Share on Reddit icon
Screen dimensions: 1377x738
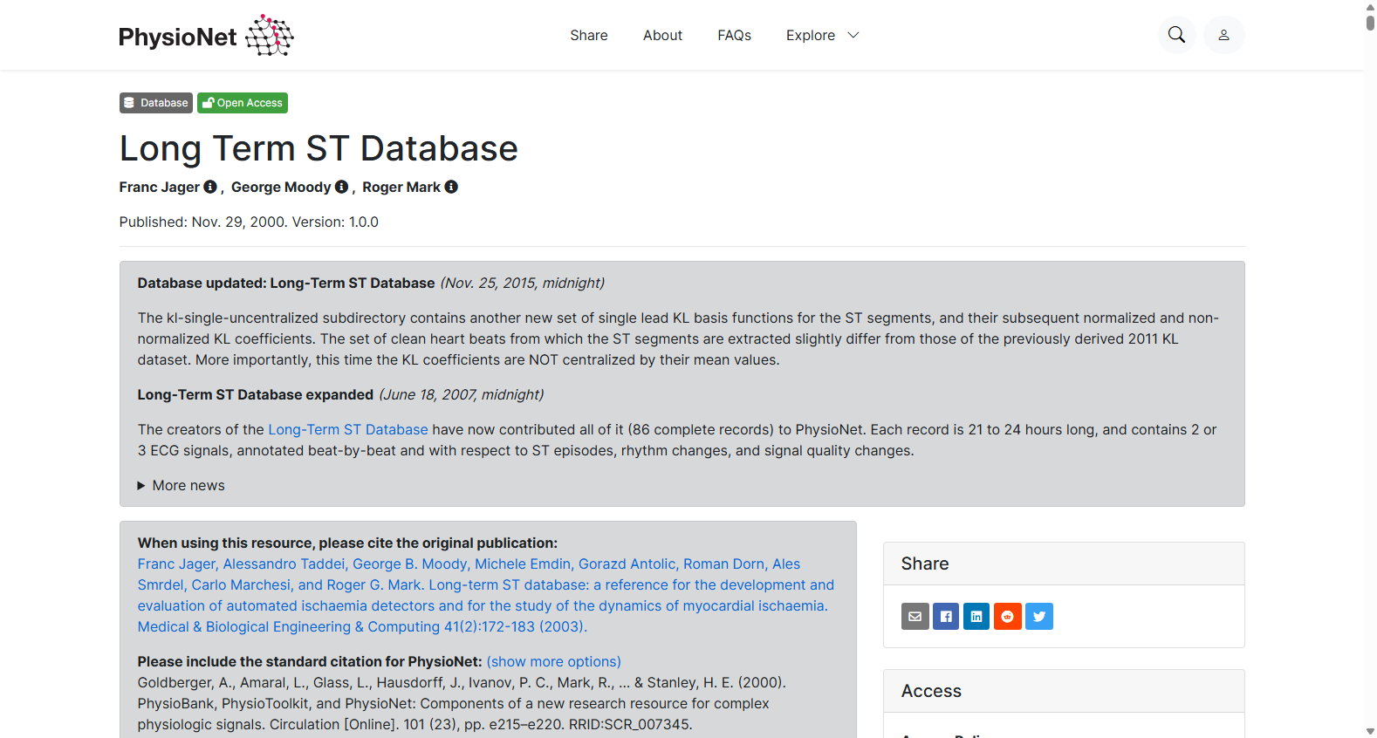tap(1008, 617)
